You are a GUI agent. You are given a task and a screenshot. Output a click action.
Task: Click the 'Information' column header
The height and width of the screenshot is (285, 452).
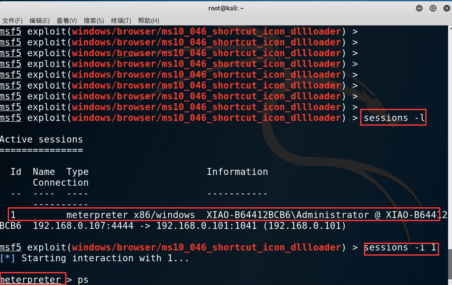point(237,172)
